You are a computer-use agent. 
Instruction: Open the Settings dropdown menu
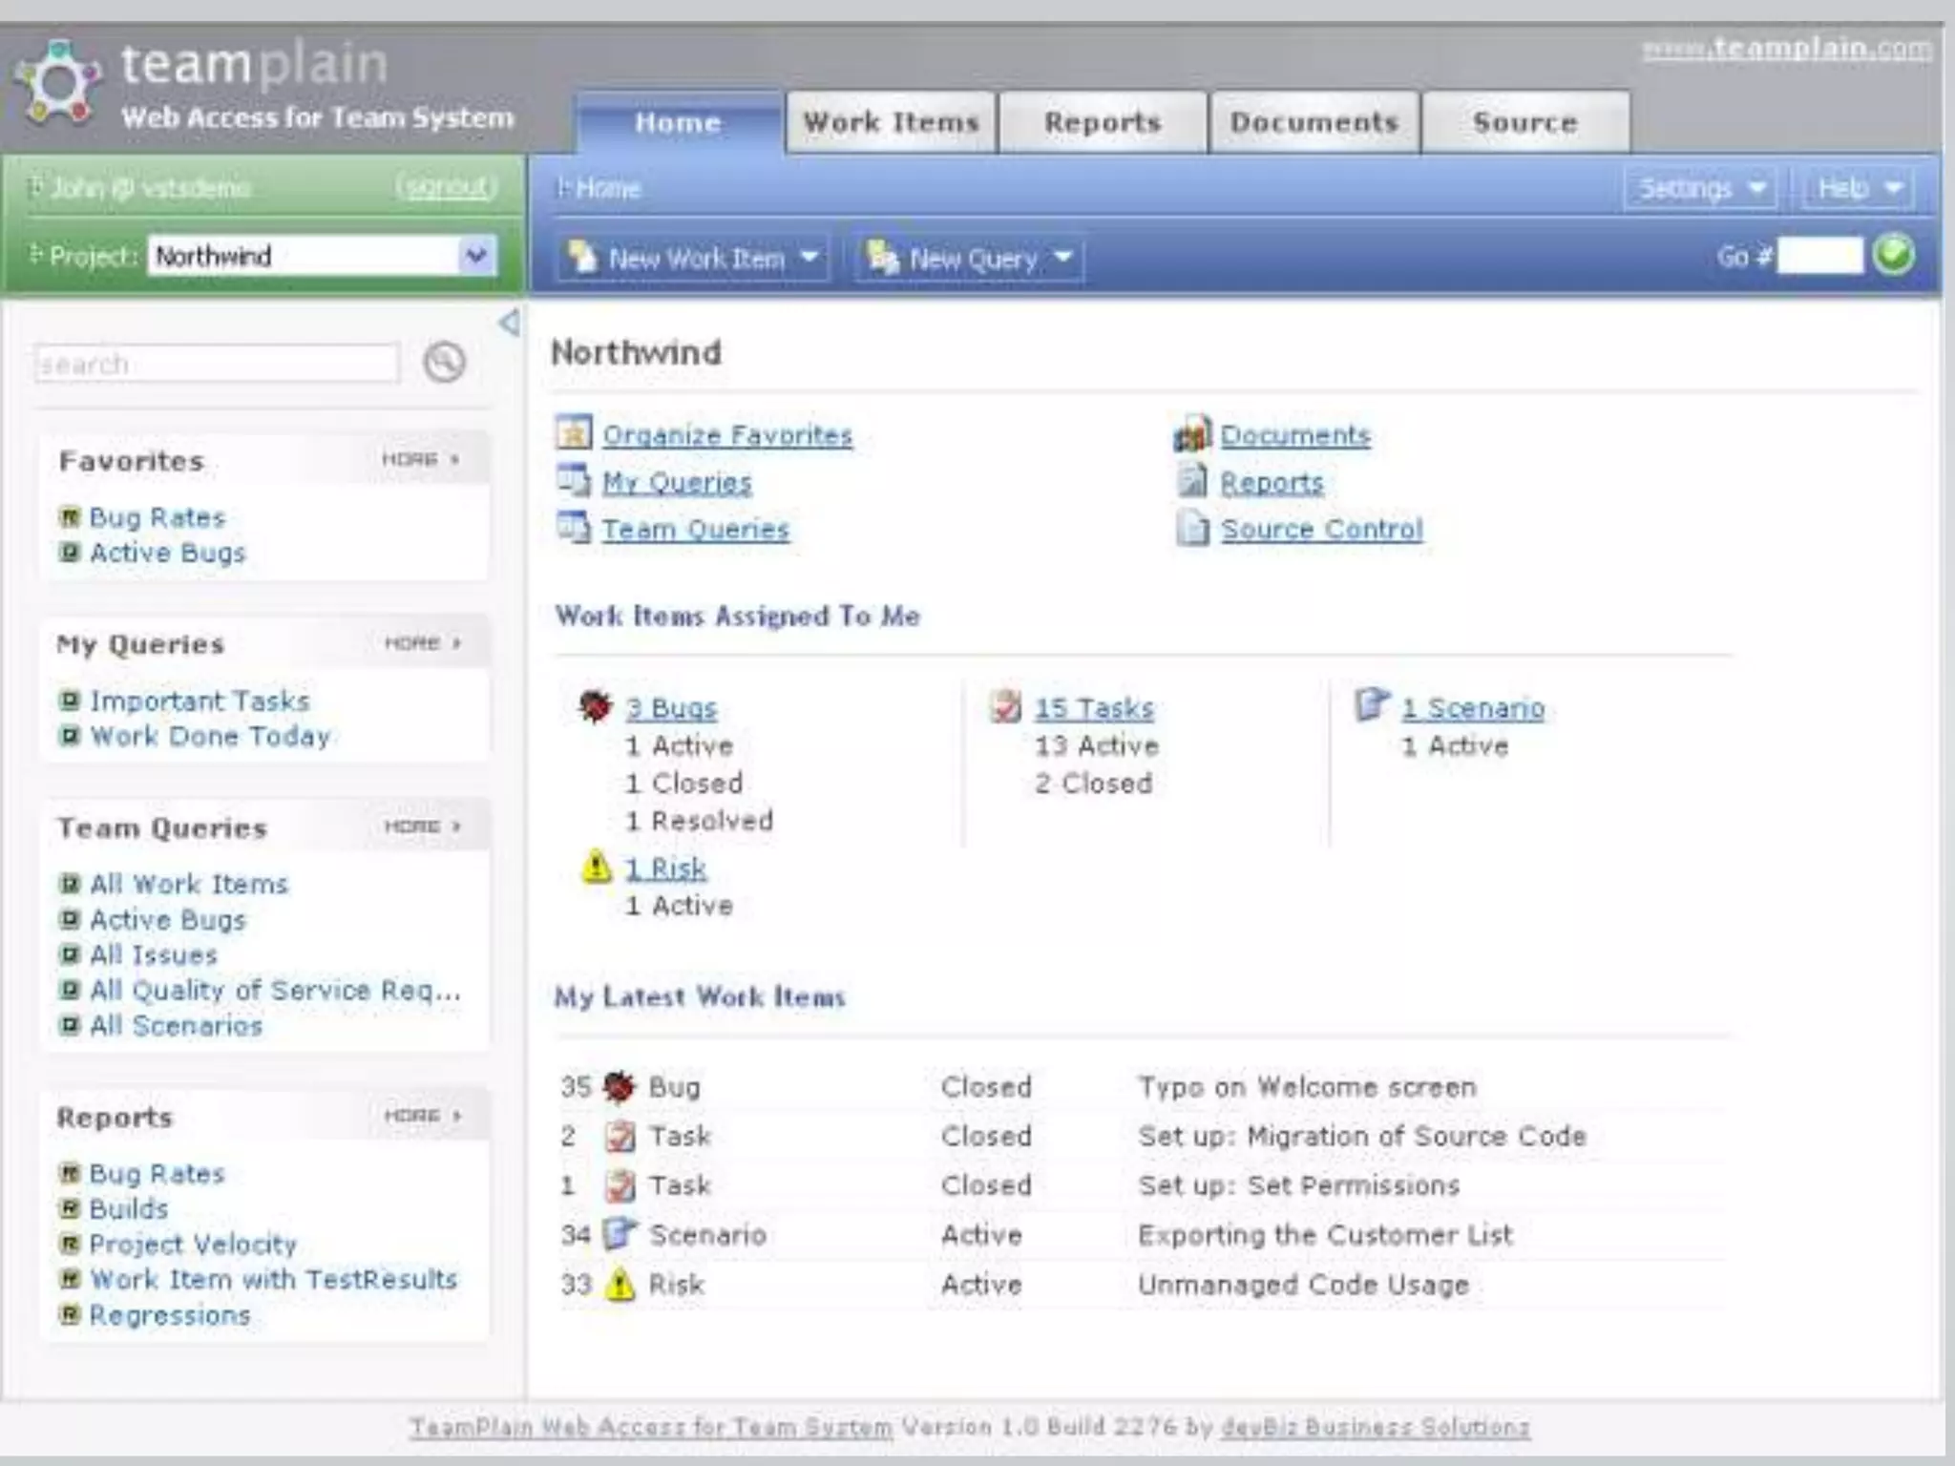click(x=1699, y=188)
